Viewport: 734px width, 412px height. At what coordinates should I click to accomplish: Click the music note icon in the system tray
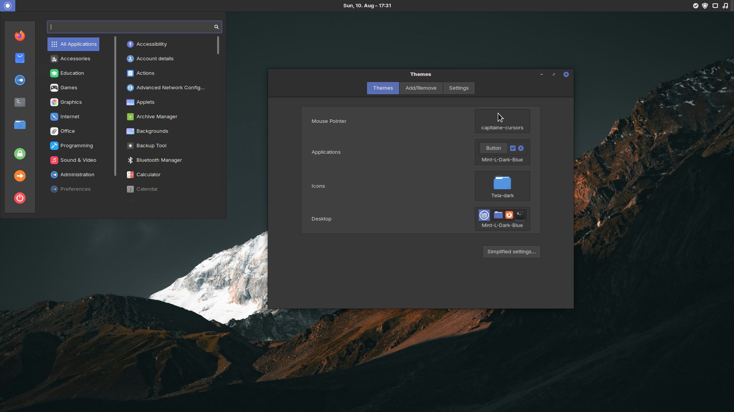coord(725,5)
